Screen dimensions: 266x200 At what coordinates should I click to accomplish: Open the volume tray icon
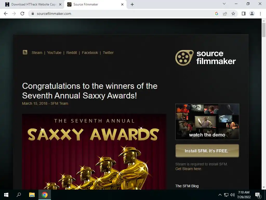pyautogui.click(x=232, y=195)
